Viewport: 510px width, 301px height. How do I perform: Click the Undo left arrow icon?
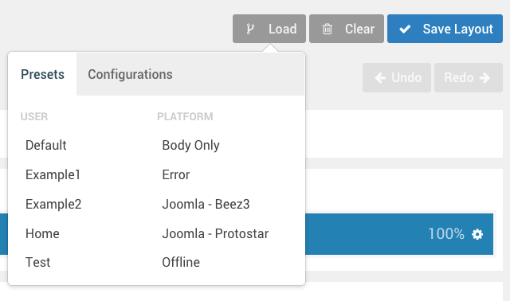click(380, 78)
